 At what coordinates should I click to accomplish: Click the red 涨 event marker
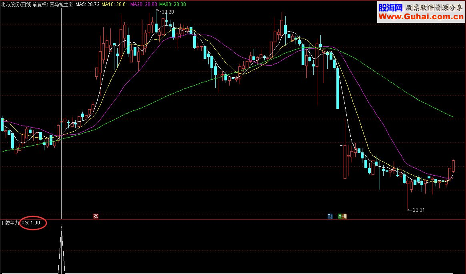point(96,216)
